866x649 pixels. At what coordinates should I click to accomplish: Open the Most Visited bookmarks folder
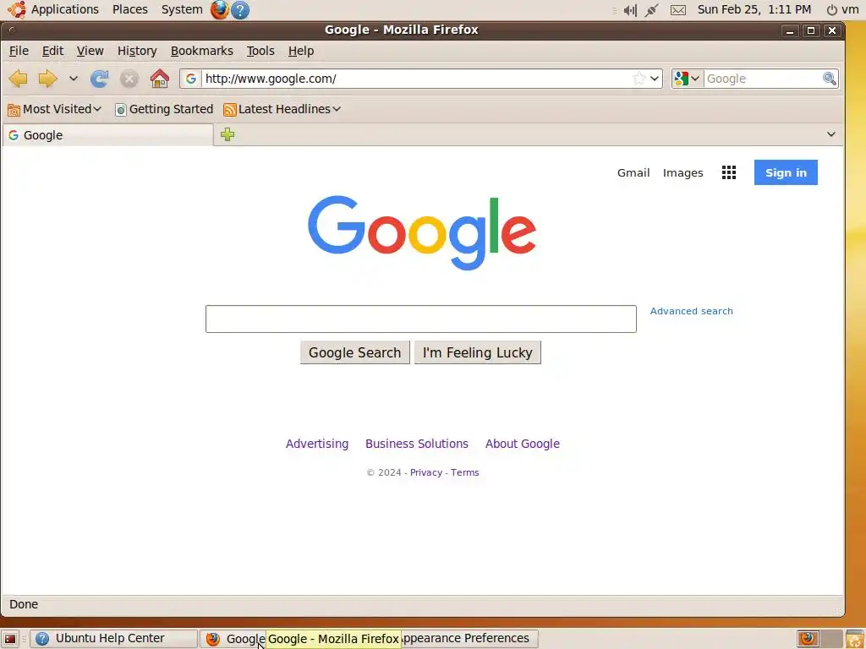click(55, 109)
